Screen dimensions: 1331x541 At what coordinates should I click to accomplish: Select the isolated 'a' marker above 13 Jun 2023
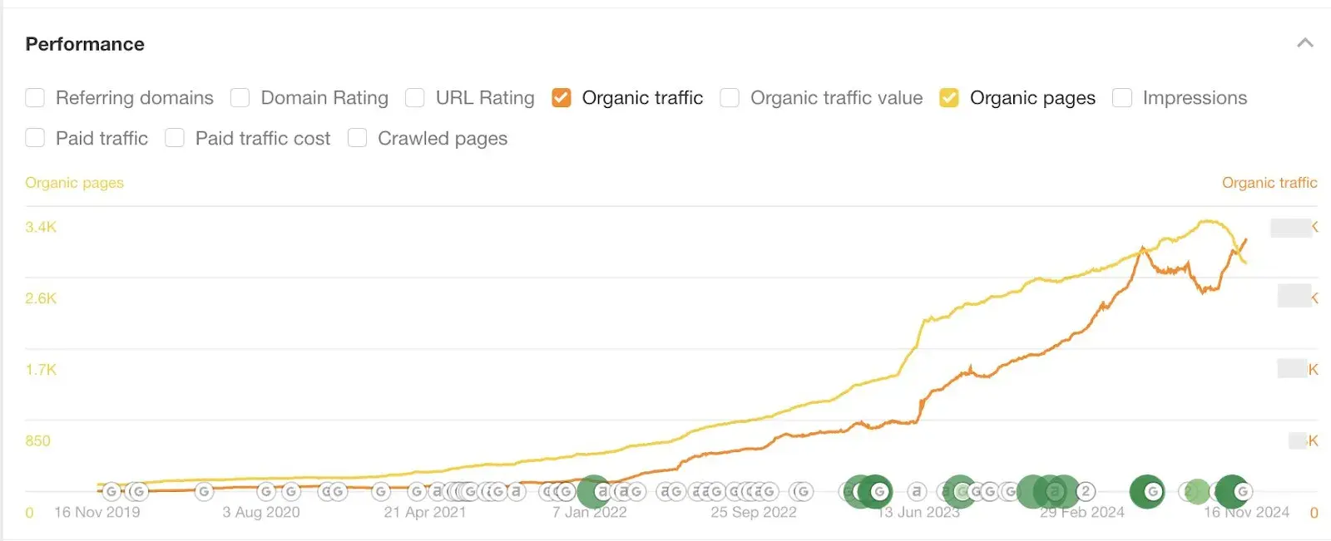pos(917,492)
